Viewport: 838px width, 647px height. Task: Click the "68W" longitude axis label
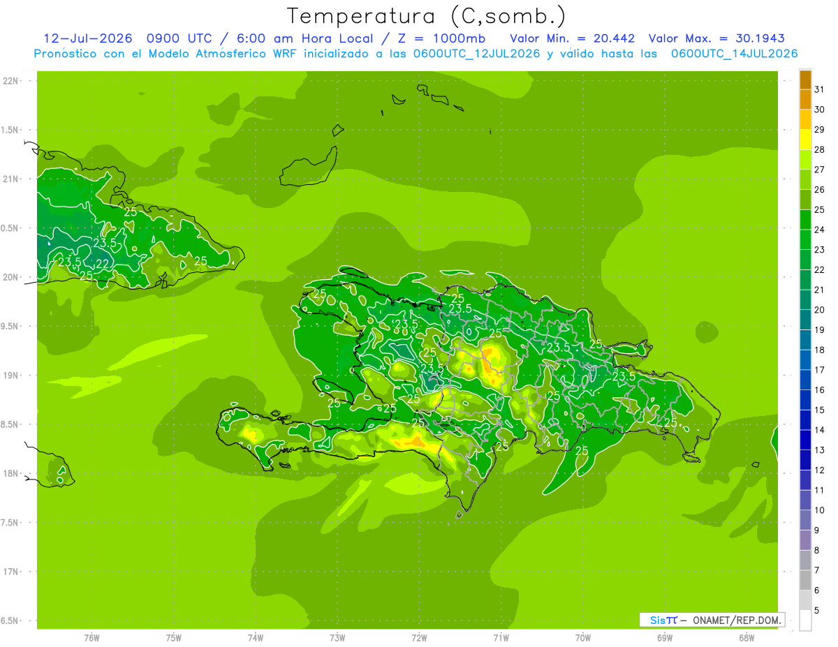click(x=747, y=638)
